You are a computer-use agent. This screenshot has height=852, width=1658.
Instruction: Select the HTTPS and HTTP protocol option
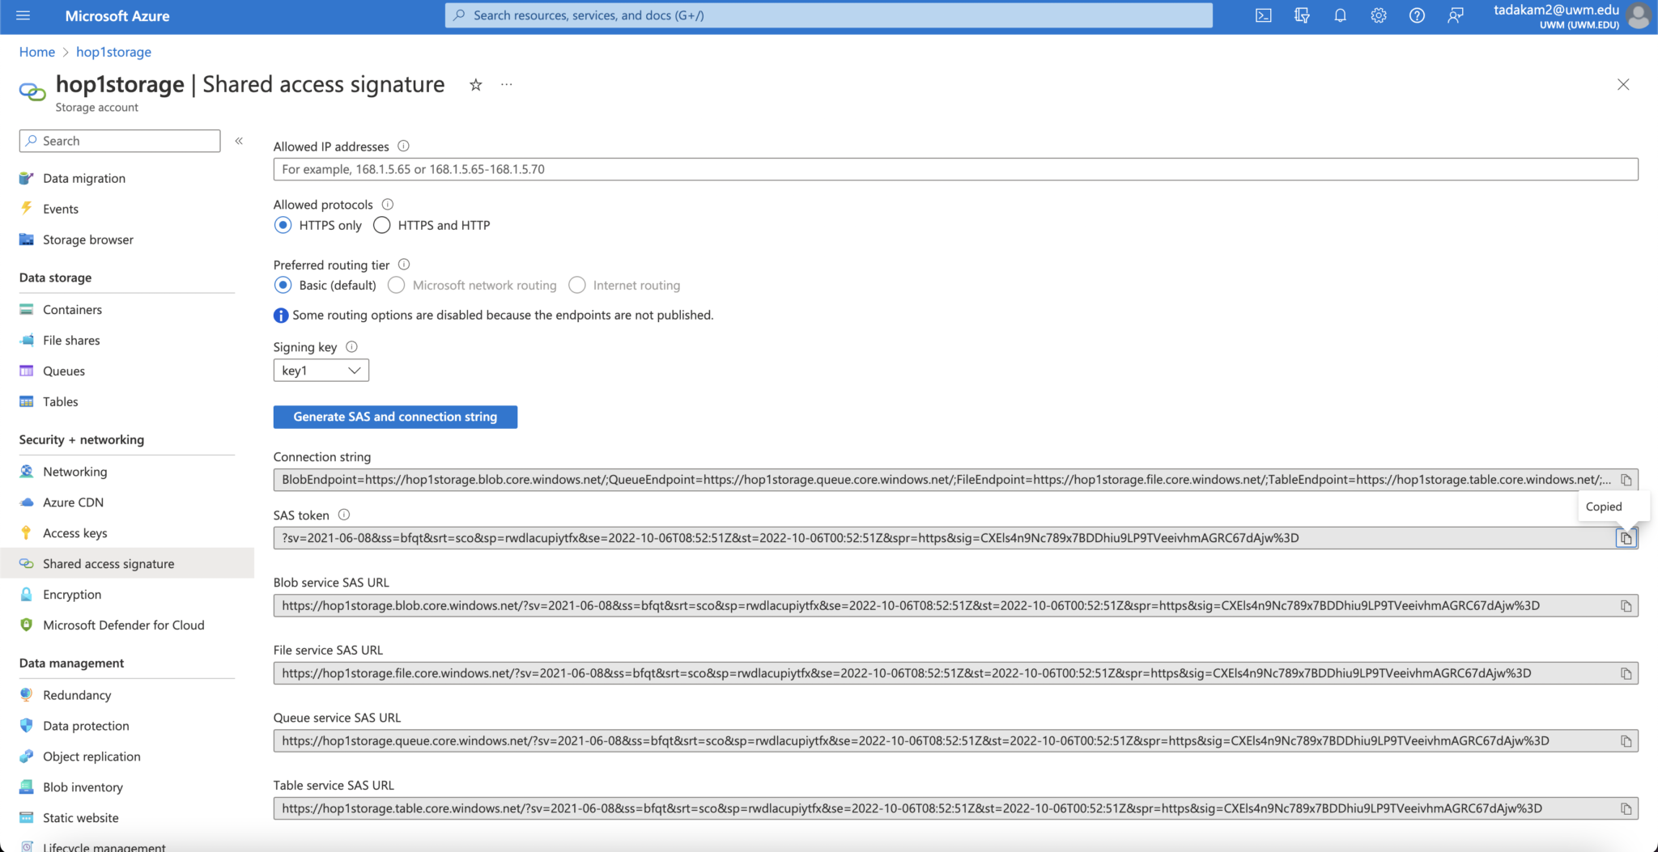(381, 225)
